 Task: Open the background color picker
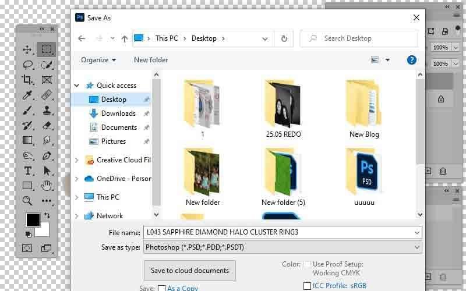(x=44, y=232)
